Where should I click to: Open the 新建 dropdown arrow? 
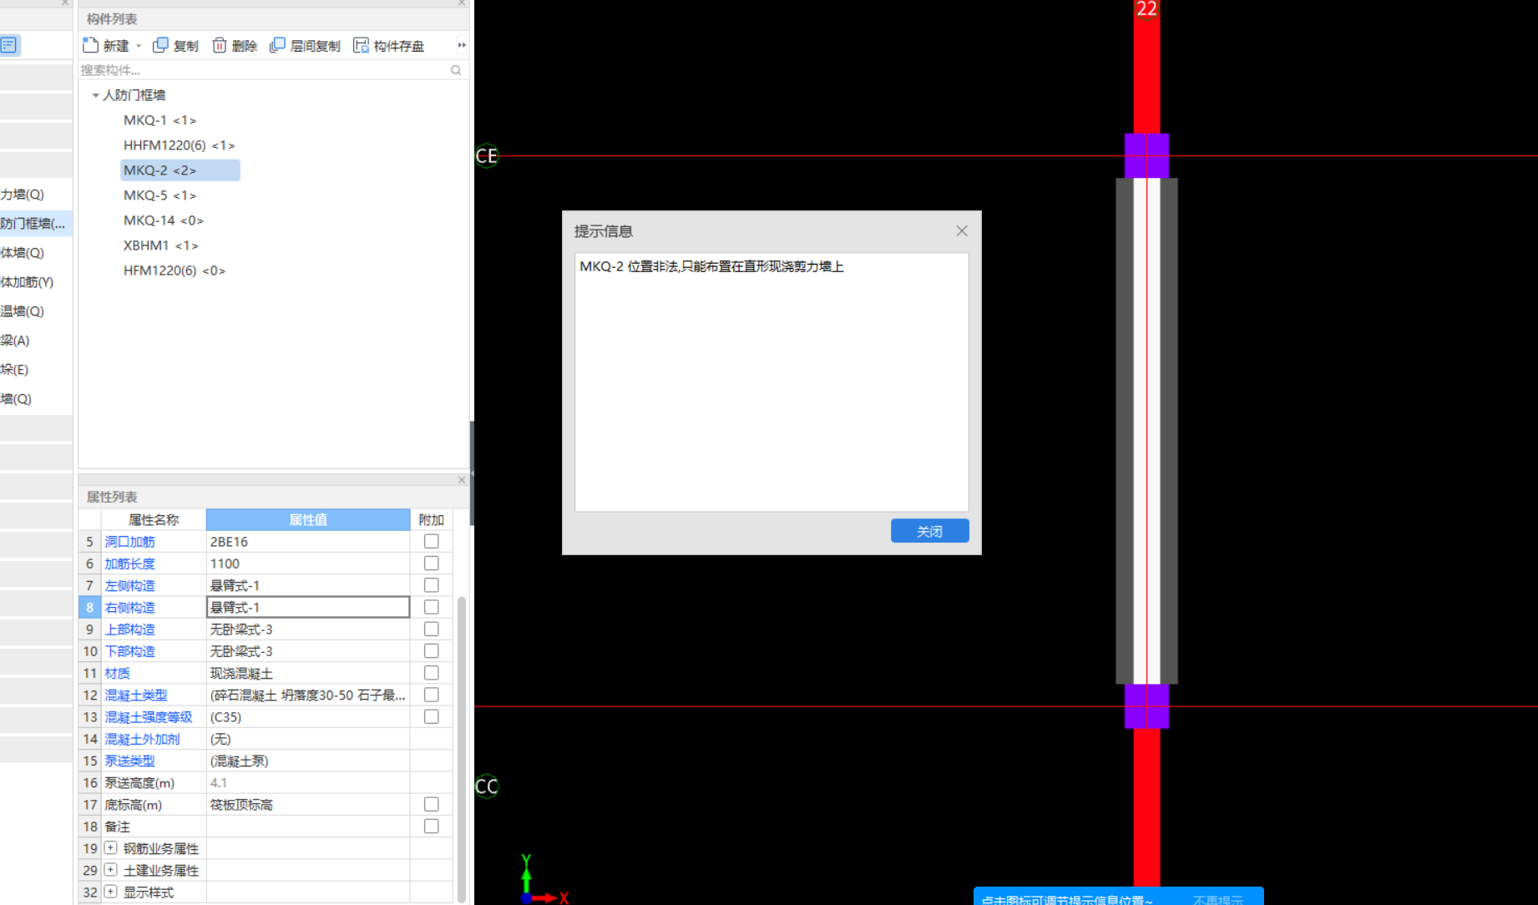[x=139, y=46]
